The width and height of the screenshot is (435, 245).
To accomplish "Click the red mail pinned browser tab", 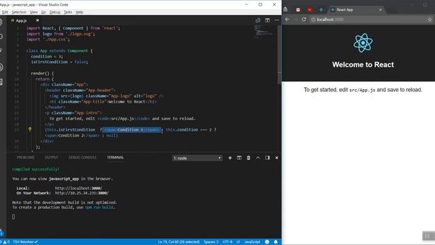I will 298,10.
